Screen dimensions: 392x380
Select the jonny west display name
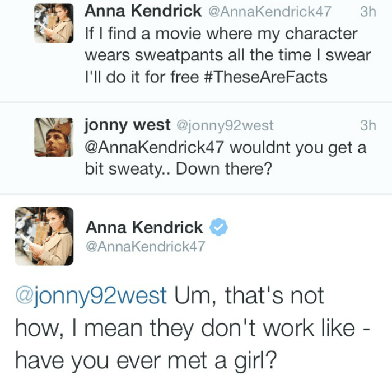pyautogui.click(x=127, y=125)
